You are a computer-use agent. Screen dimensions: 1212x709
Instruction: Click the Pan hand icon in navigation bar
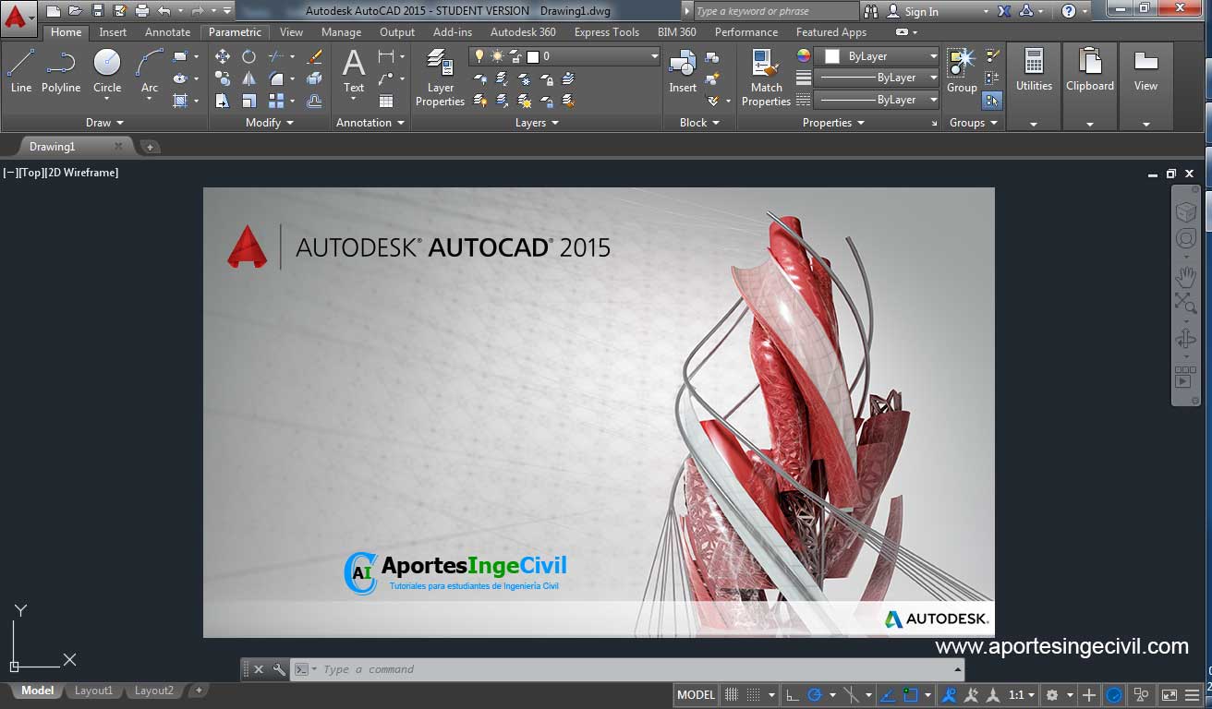point(1186,277)
